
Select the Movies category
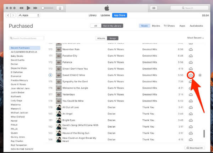pos(156,26)
